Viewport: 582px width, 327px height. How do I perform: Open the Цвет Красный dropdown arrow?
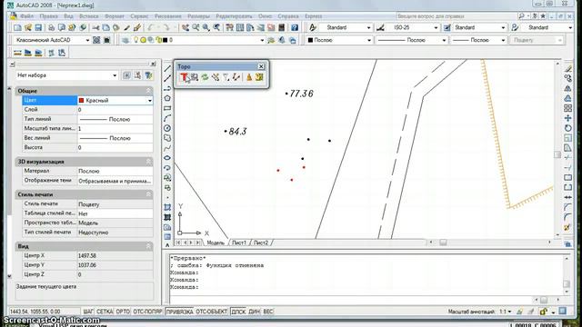149,101
